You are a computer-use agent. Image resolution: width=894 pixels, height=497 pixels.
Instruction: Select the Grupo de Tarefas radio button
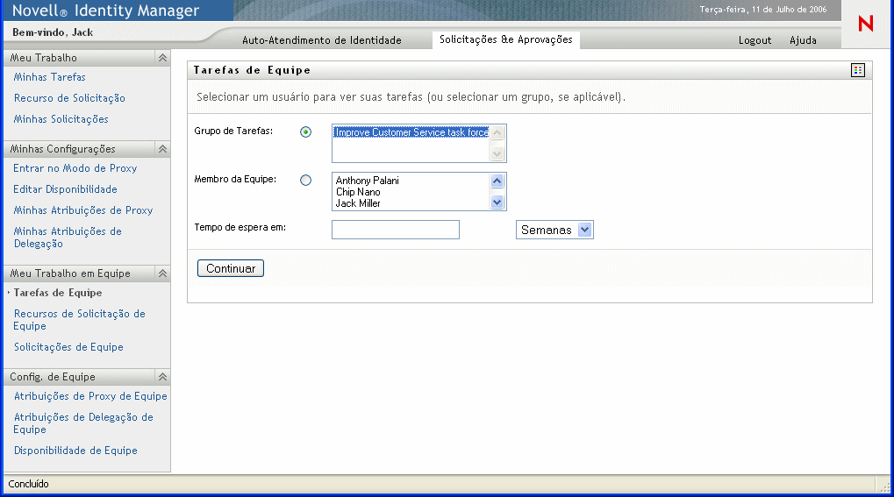click(305, 132)
